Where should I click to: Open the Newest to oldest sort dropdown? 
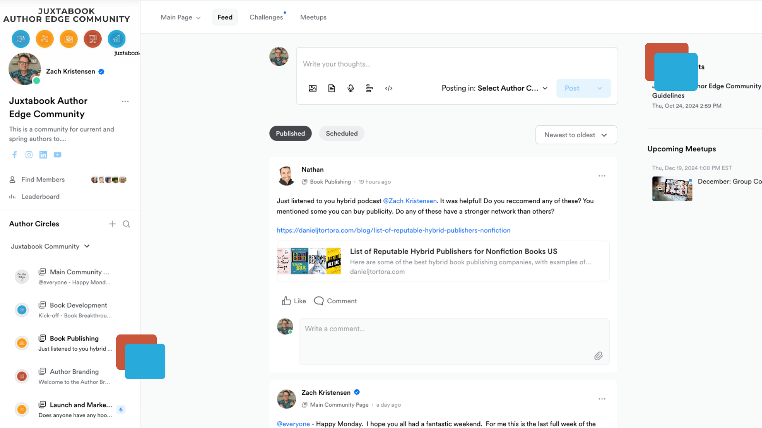[x=576, y=135]
